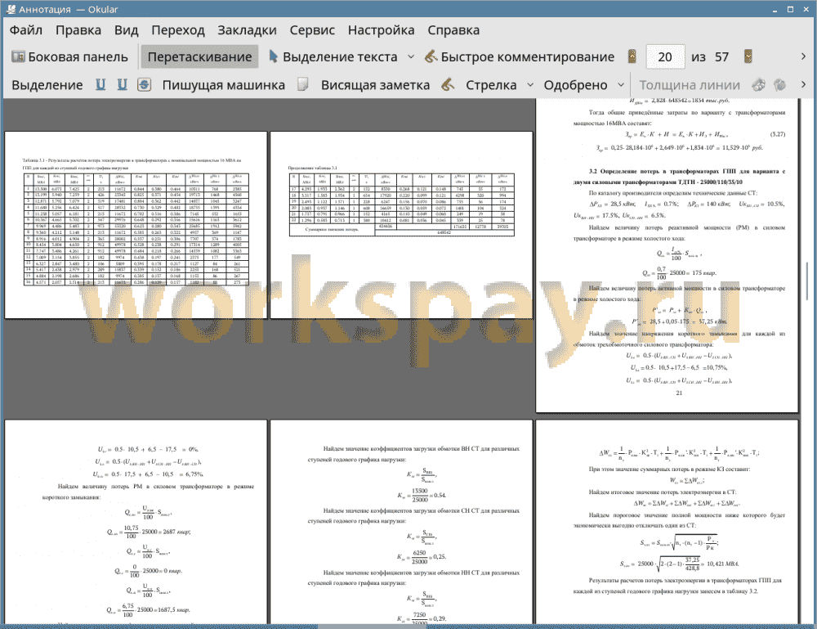Image resolution: width=817 pixels, height=629 pixels.
Task: Toggle the Боковая панель sidebar button
Action: (69, 57)
